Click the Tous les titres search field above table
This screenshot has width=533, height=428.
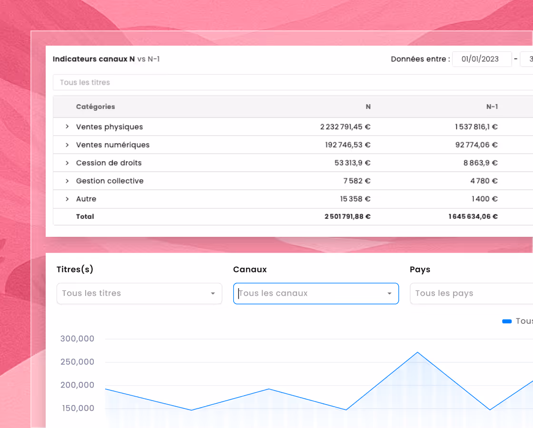coord(293,82)
